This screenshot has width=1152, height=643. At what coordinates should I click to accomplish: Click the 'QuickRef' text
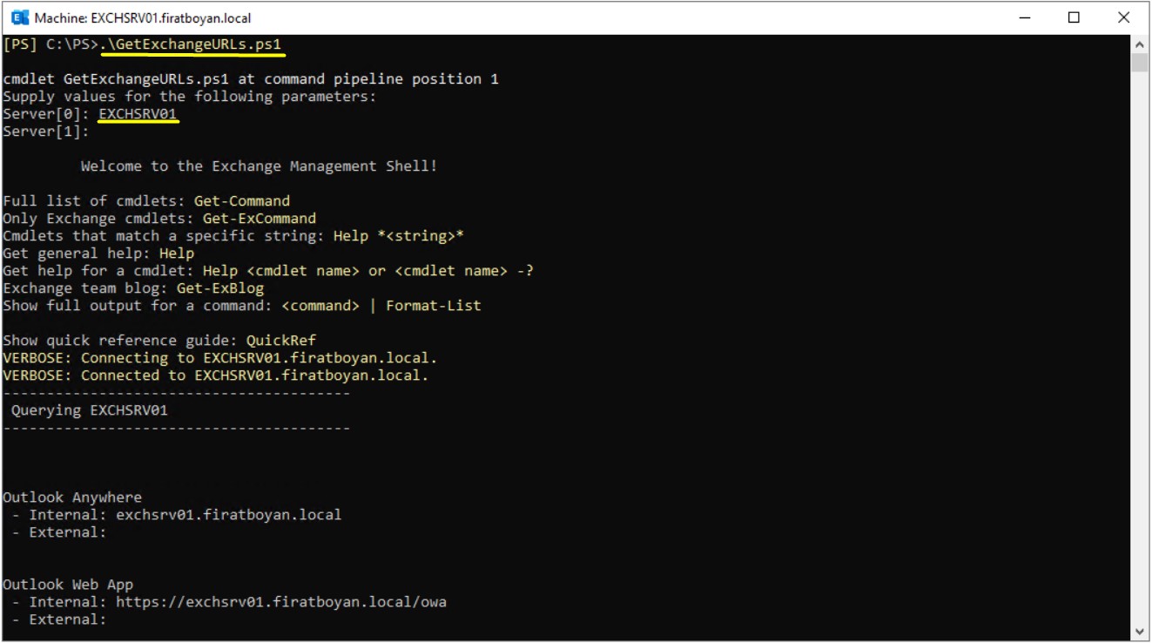(x=281, y=341)
